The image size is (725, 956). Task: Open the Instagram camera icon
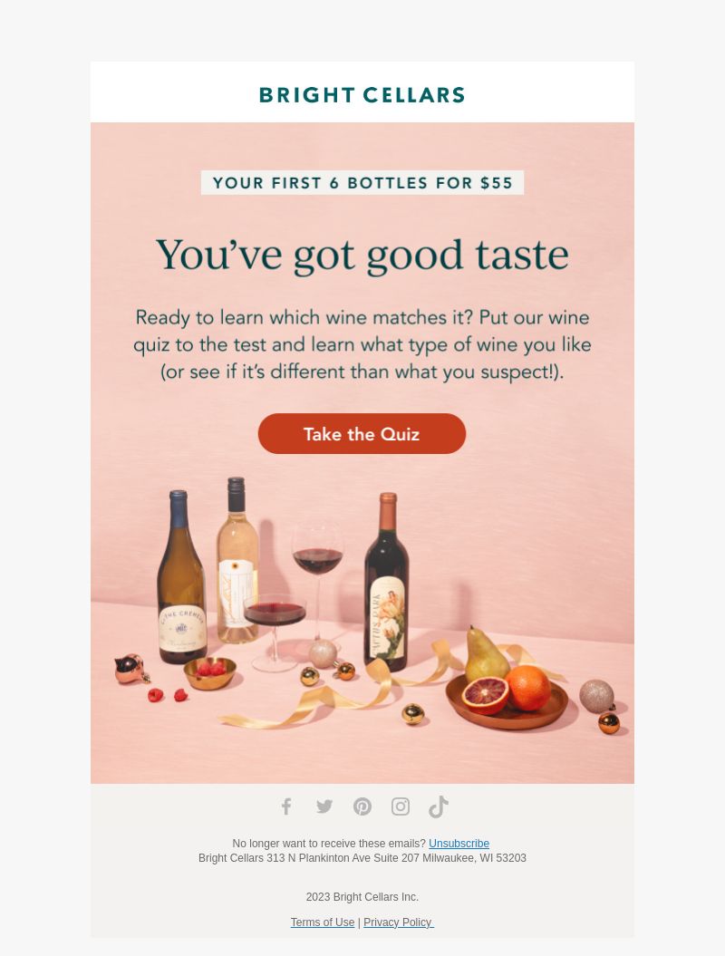tap(400, 806)
